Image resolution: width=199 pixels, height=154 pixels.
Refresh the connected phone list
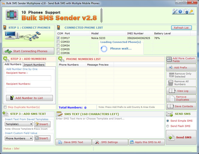pyautogui.click(x=181, y=28)
